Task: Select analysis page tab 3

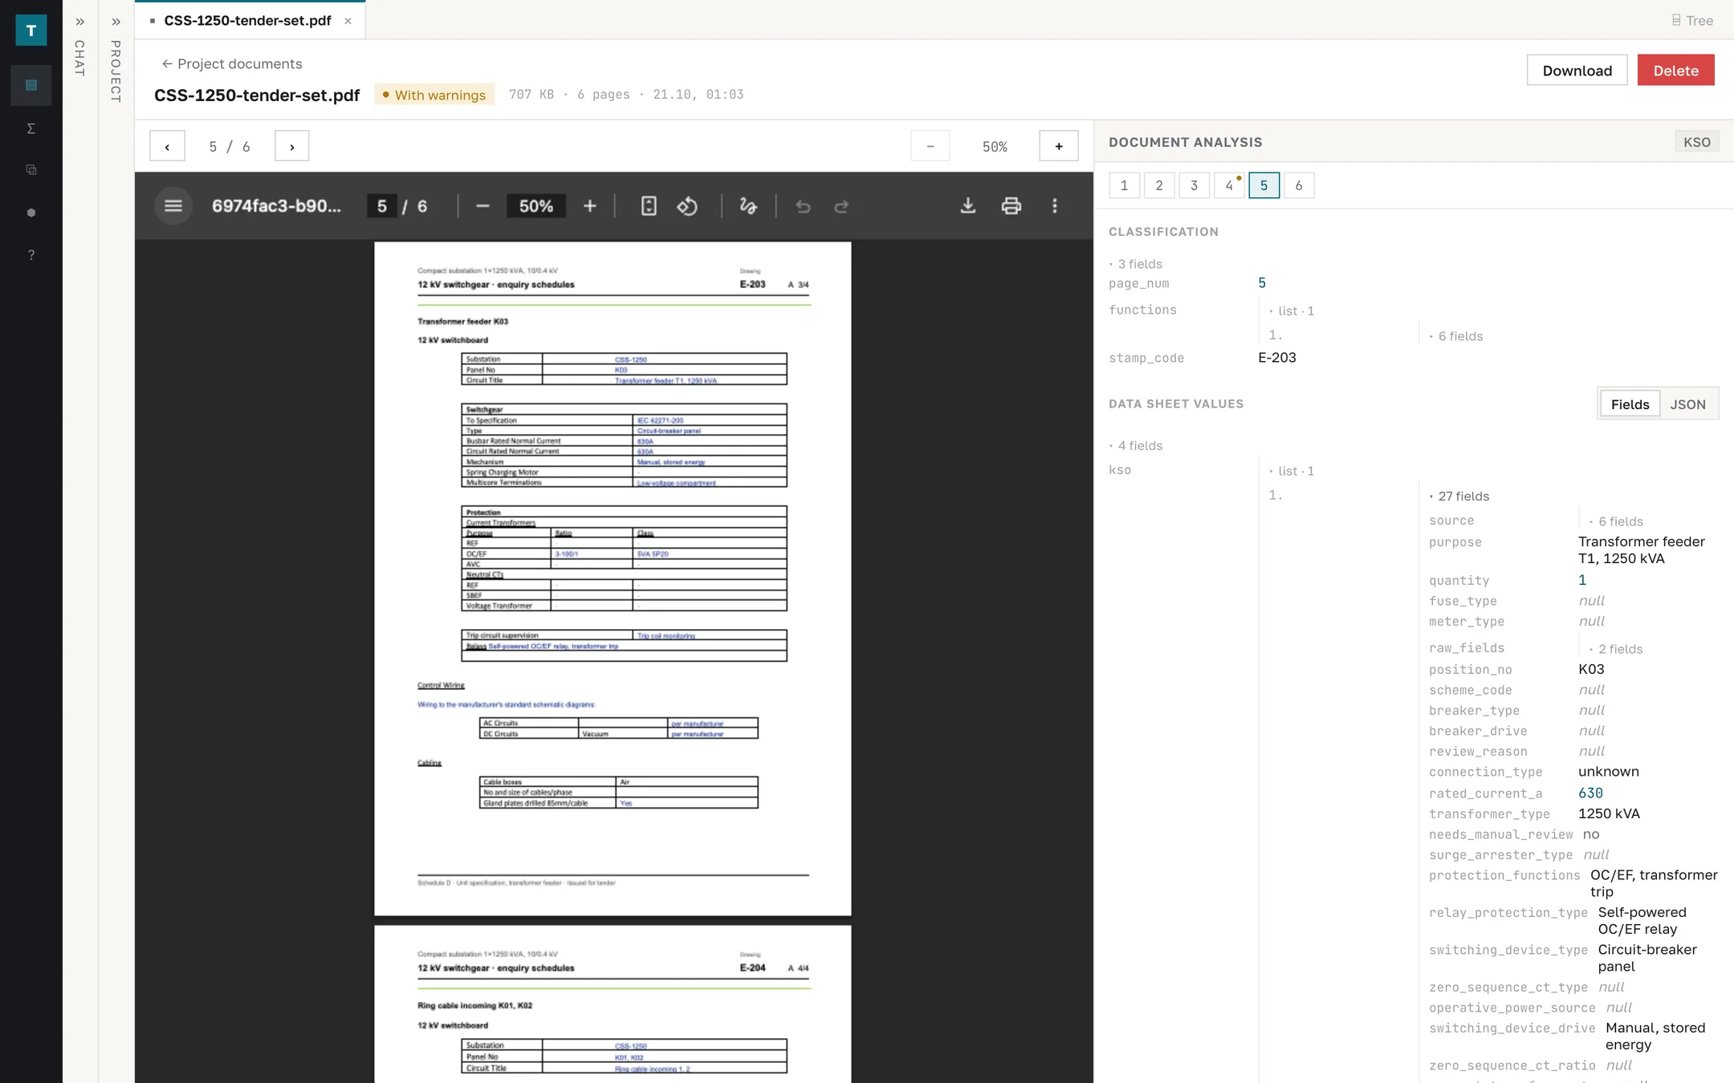Action: pos(1194,185)
